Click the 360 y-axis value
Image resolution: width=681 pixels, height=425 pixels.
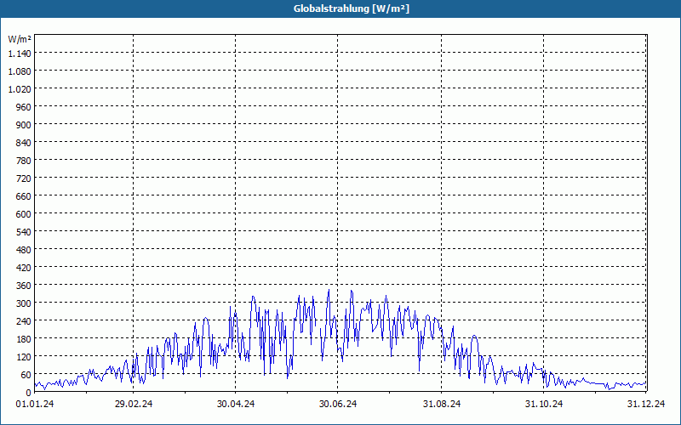pyautogui.click(x=24, y=286)
